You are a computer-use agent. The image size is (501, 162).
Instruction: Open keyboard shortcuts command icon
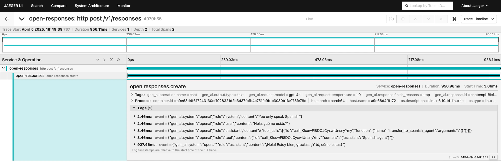point(454,19)
